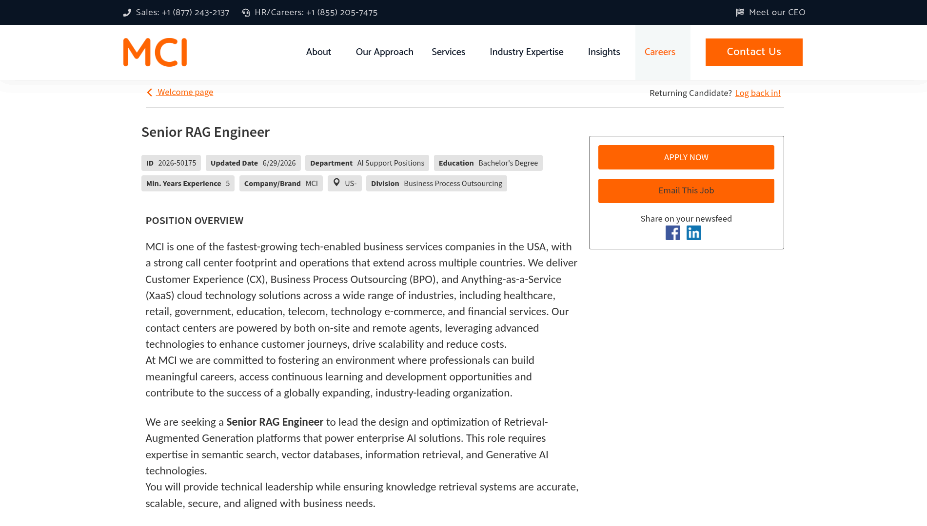
Task: Click the Department AI Support Positions tag
Action: click(x=367, y=163)
